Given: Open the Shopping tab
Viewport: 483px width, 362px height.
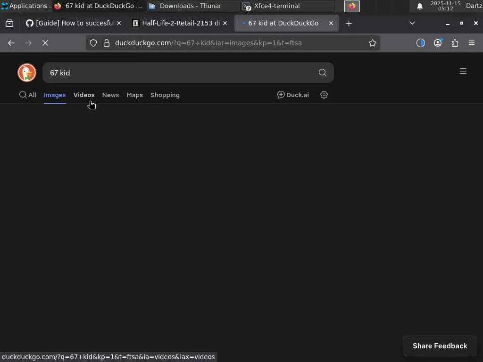Looking at the screenshot, I should click(165, 95).
